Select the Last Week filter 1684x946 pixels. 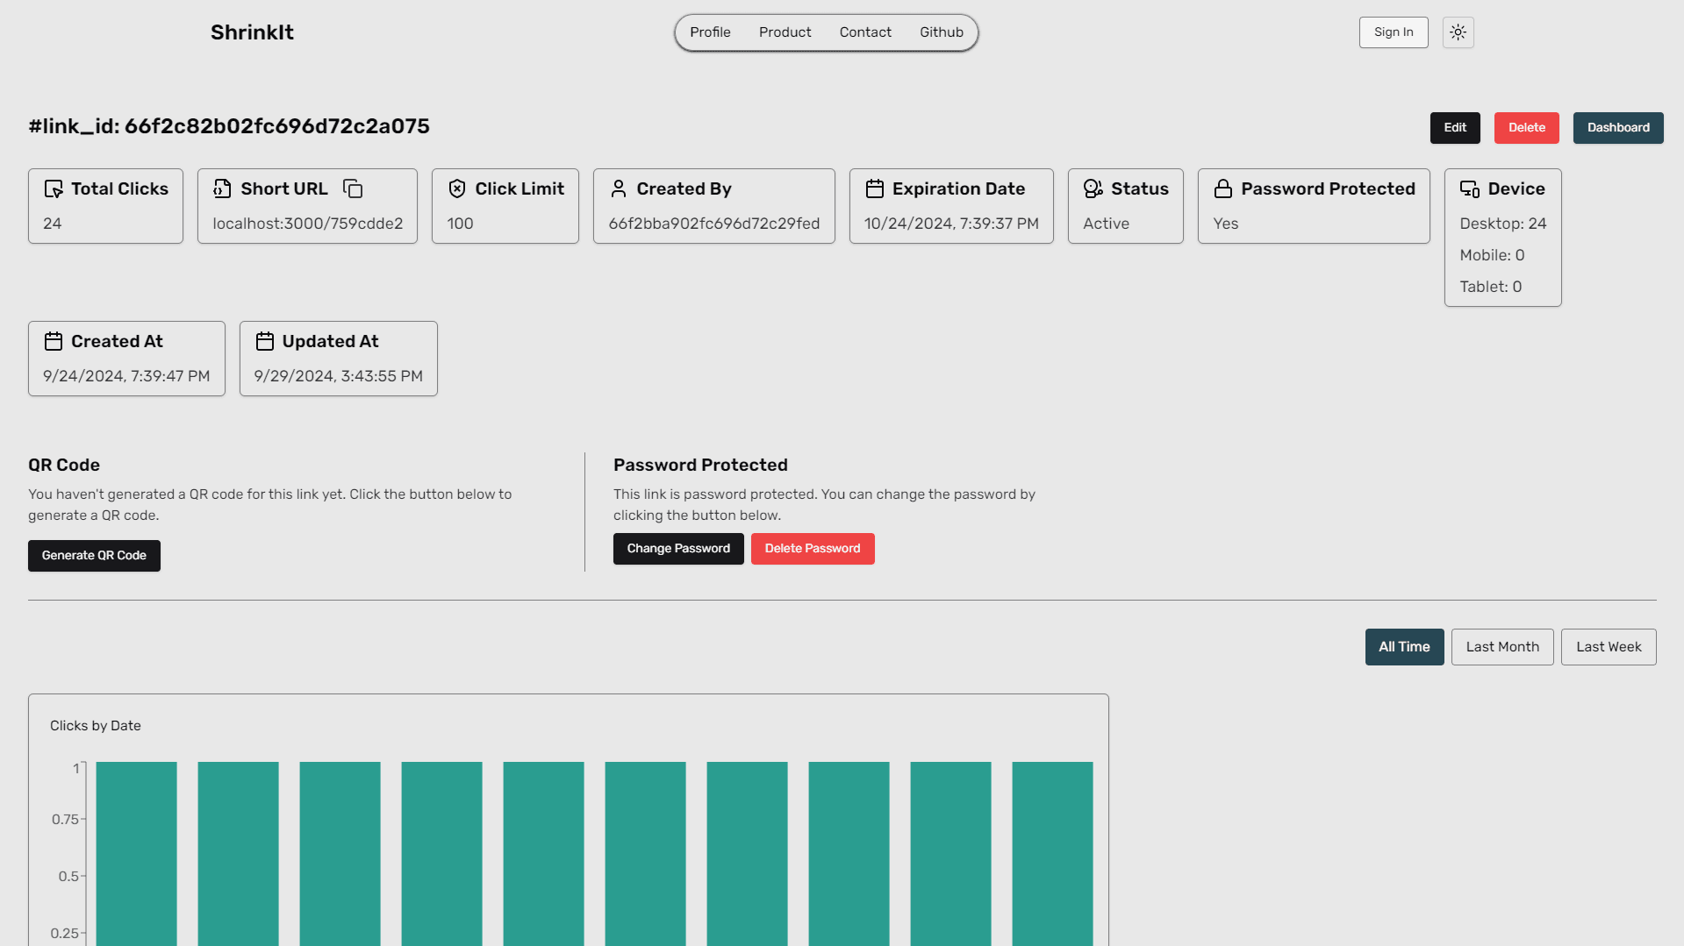click(1609, 647)
